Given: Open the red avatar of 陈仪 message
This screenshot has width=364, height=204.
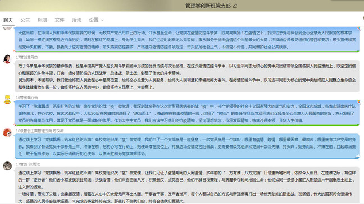Looking at the screenshot, I should coord(7,133).
